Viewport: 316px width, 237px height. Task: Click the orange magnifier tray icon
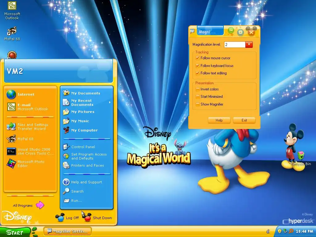coord(291,231)
